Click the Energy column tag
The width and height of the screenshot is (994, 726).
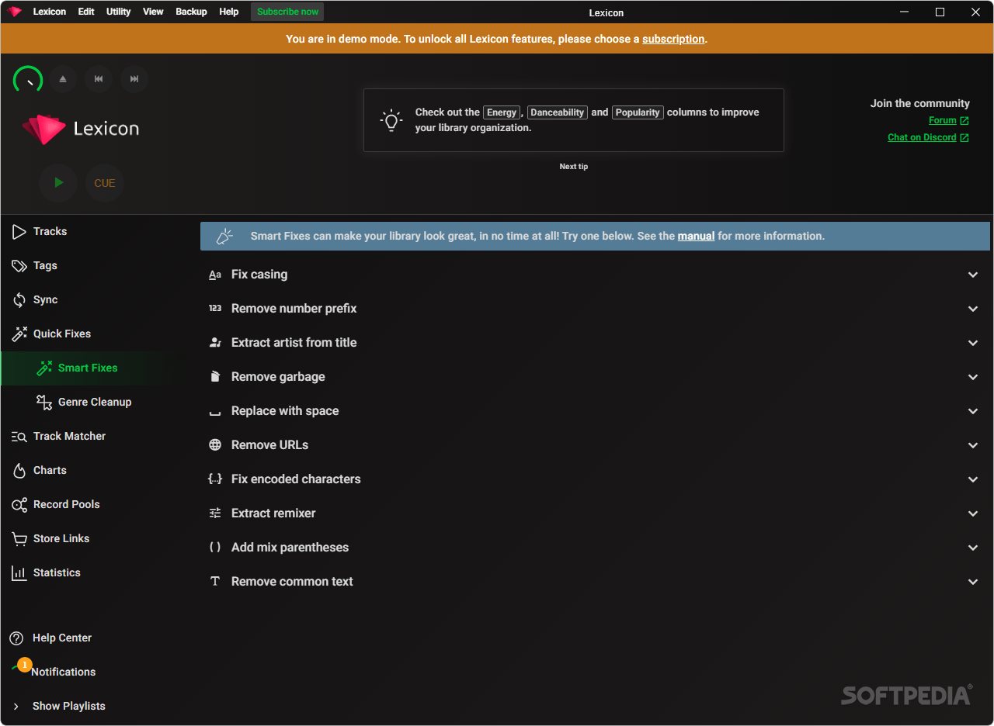502,112
